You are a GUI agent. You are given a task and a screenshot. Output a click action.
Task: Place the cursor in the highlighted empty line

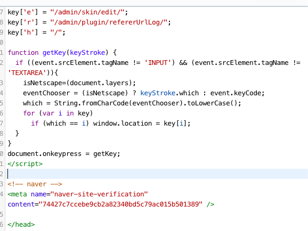point(157,174)
